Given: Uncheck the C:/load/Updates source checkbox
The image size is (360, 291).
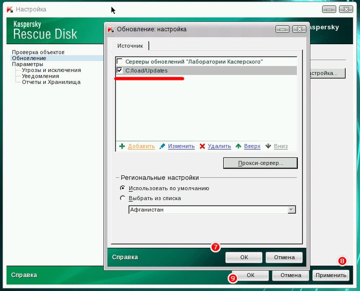Looking at the screenshot, I should 119,70.
